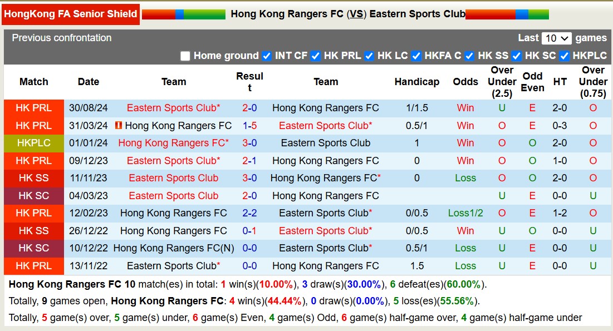Uncheck the "HKFA C" competition filter
The image size is (613, 331).
click(417, 56)
